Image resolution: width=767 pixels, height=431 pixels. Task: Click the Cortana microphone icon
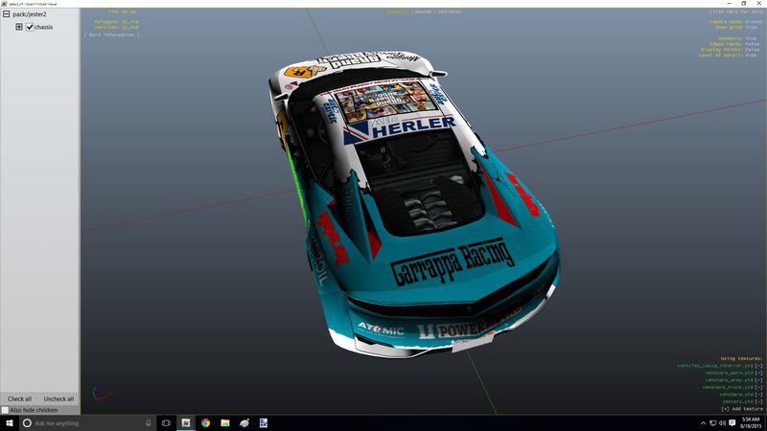pyautogui.click(x=149, y=423)
